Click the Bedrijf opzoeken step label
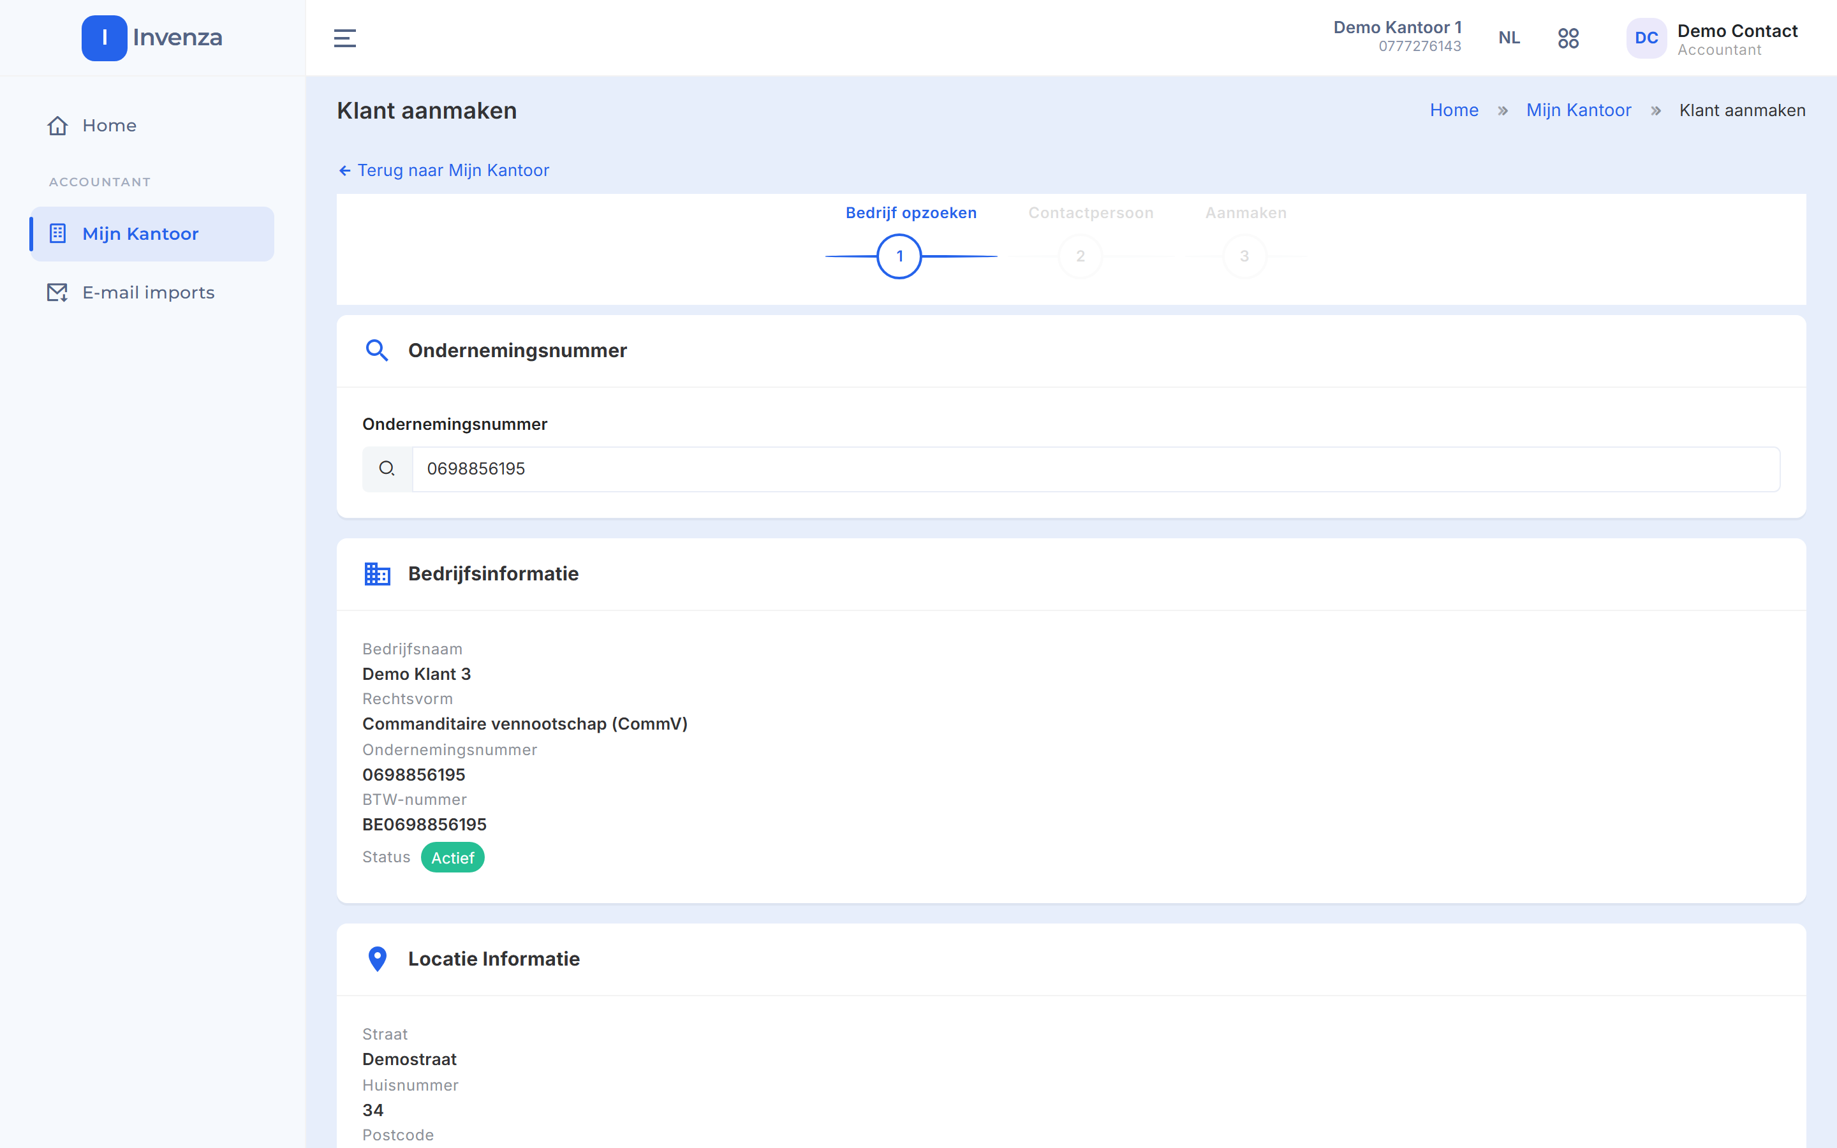The image size is (1837, 1148). pos(911,214)
